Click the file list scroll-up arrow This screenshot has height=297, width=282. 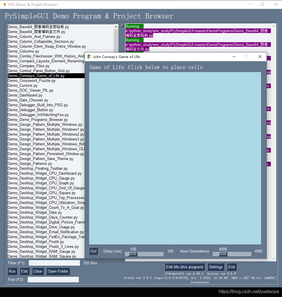click(x=116, y=27)
